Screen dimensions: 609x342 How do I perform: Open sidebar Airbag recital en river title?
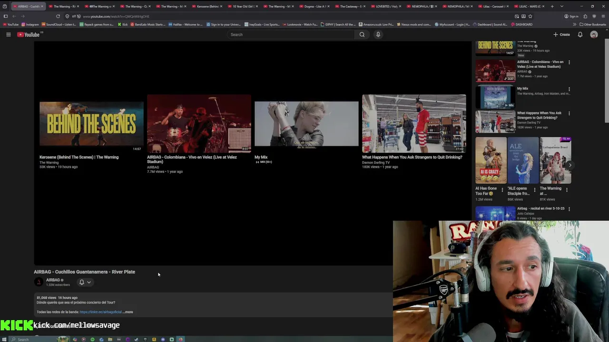540,209
